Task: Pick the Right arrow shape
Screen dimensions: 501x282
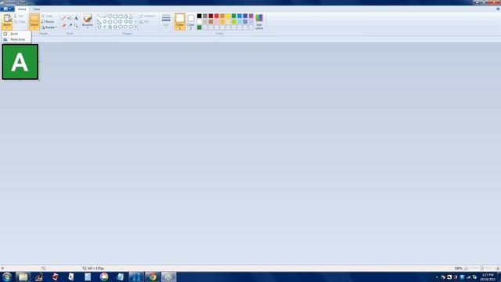Action: 121,22
